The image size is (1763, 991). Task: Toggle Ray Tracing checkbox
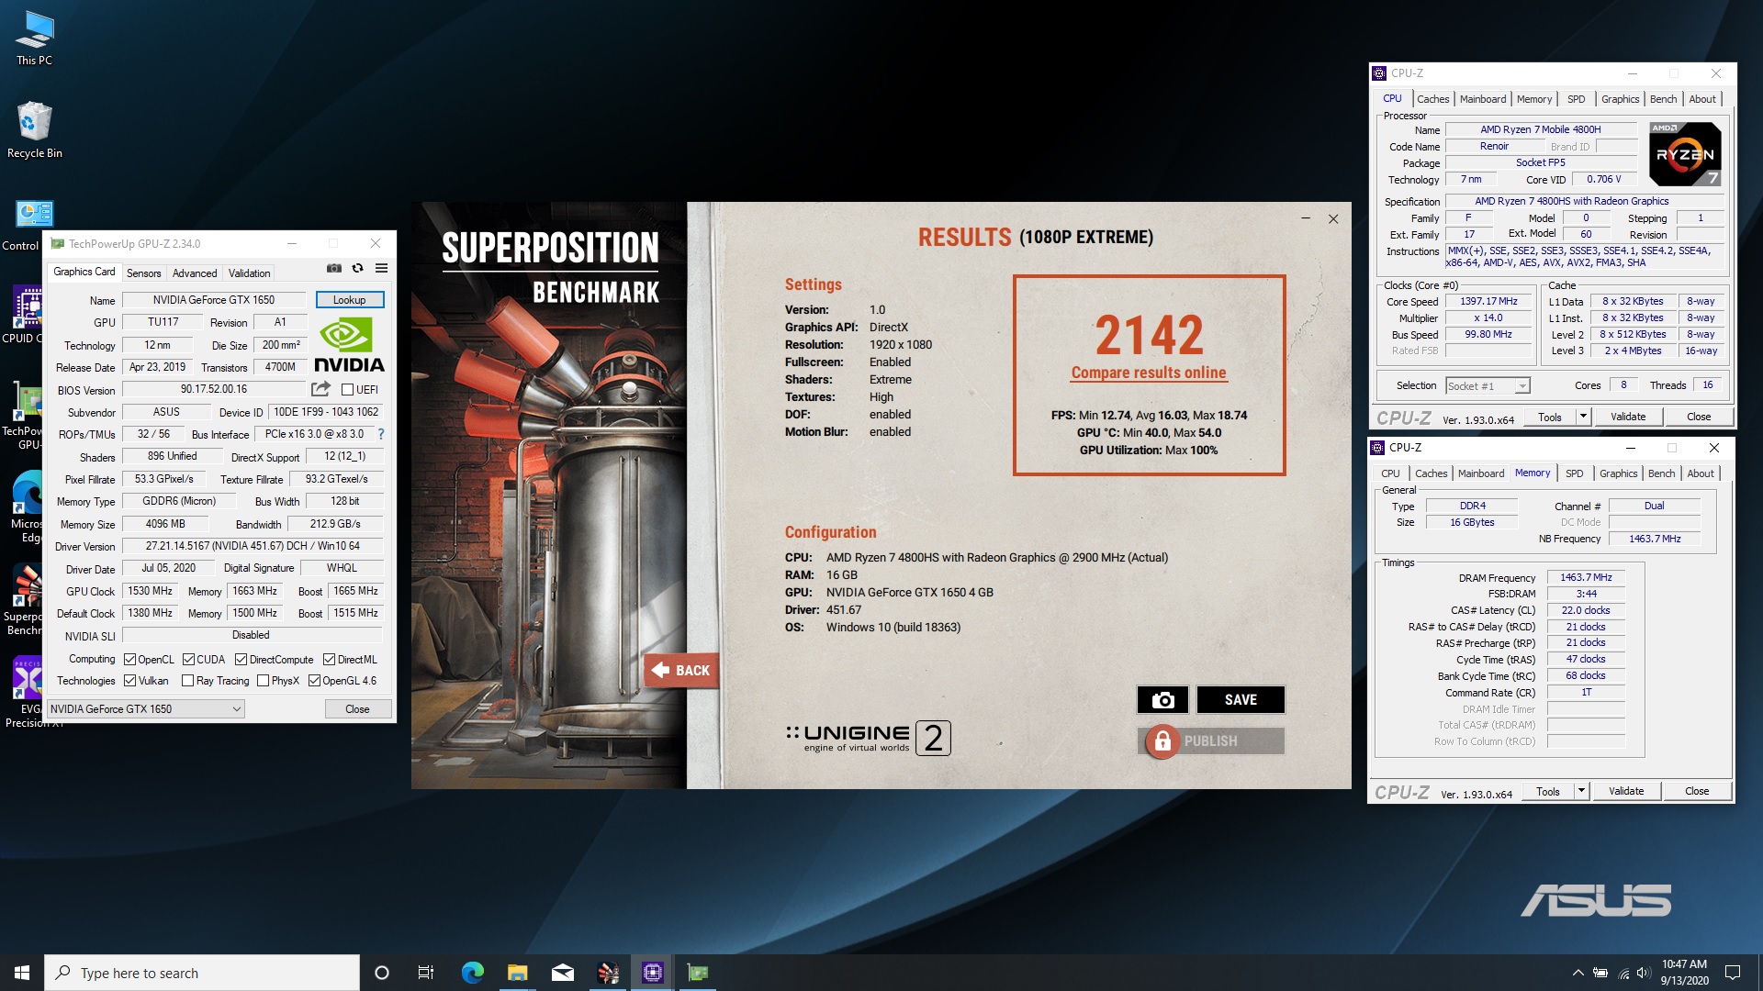click(188, 681)
